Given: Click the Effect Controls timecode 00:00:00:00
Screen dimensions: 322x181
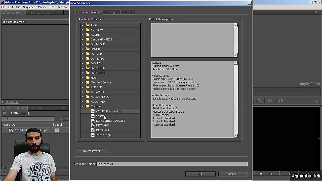Looking at the screenshot, I should pyautogui.click(x=12, y=102).
